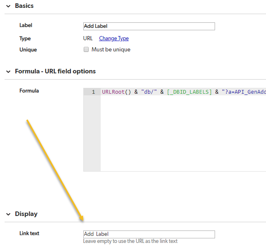Focus the Link text input field
This screenshot has width=266, height=245.
coord(149,234)
